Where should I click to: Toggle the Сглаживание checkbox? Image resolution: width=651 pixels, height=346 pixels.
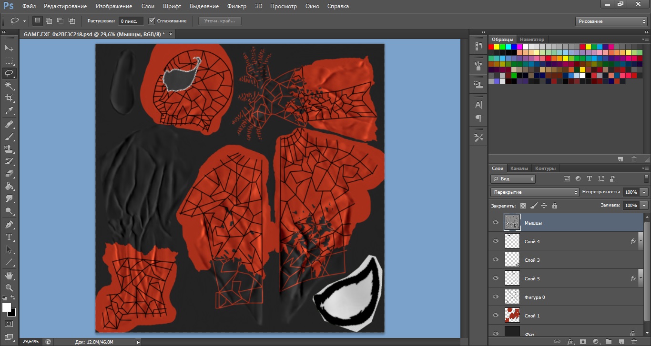pos(152,21)
